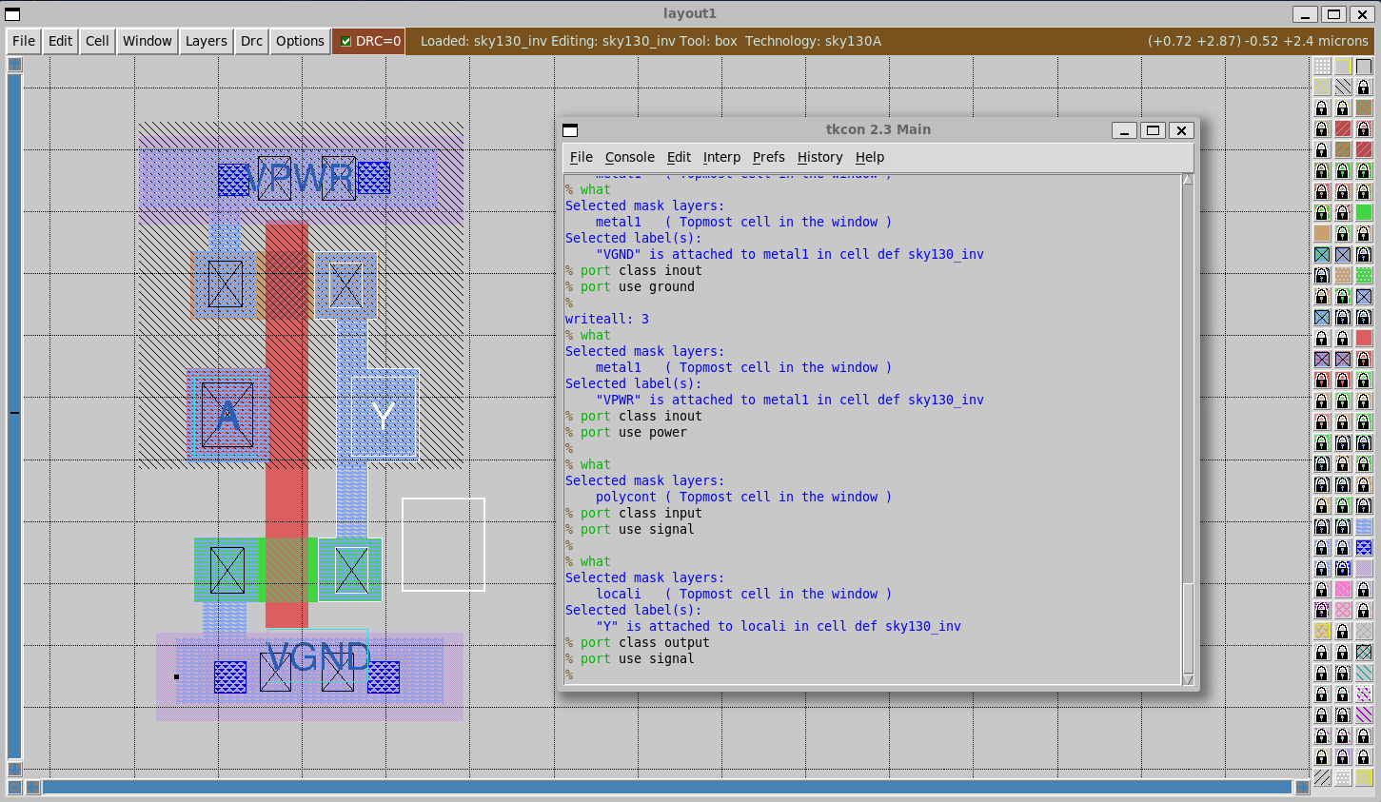Click the Console menu in tkcon
1381x802 pixels.
[628, 157]
